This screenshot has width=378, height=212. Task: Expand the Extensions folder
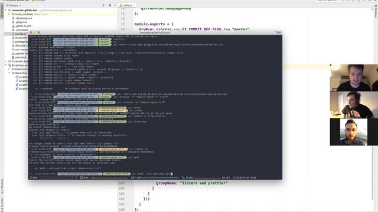(x=9, y=69)
